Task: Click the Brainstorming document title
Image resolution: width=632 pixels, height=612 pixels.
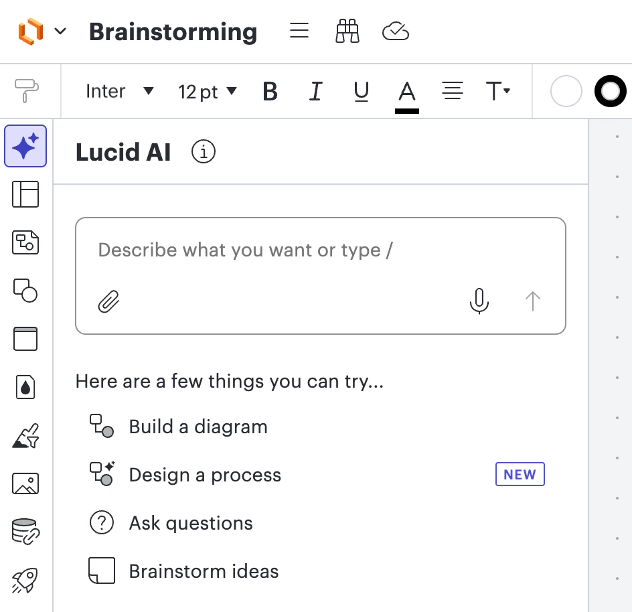Action: point(173,31)
